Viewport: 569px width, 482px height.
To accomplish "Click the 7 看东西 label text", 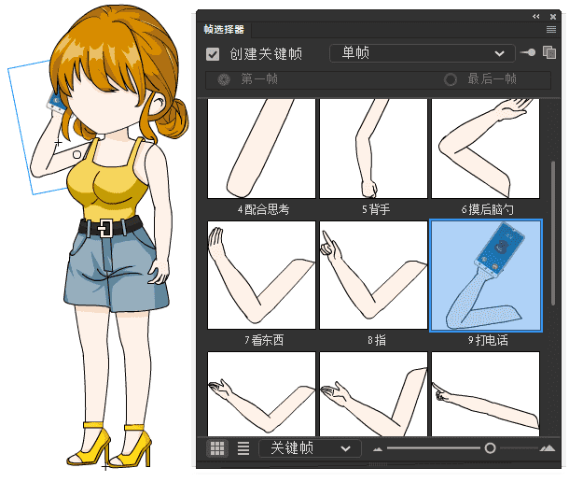I will coord(264,340).
